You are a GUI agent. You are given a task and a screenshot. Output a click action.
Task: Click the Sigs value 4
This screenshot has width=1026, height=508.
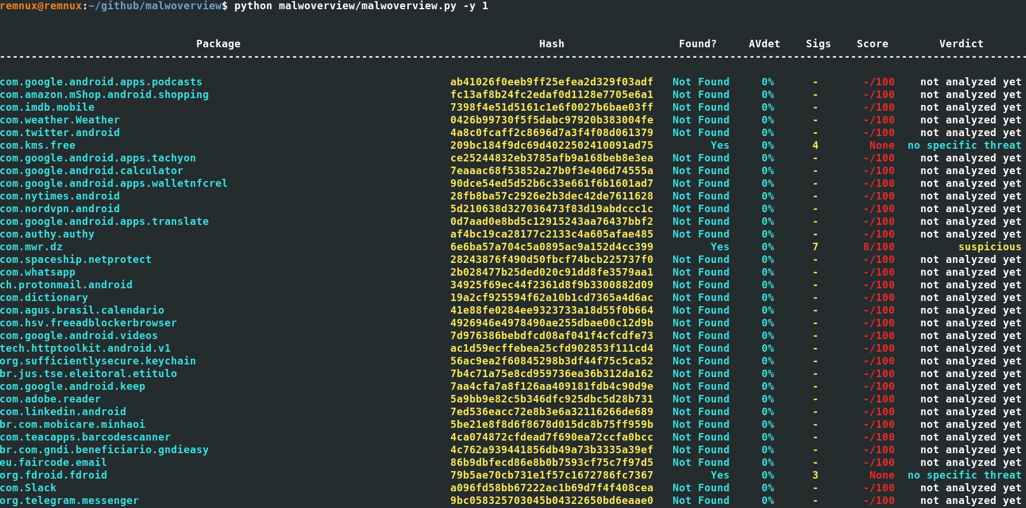click(815, 145)
